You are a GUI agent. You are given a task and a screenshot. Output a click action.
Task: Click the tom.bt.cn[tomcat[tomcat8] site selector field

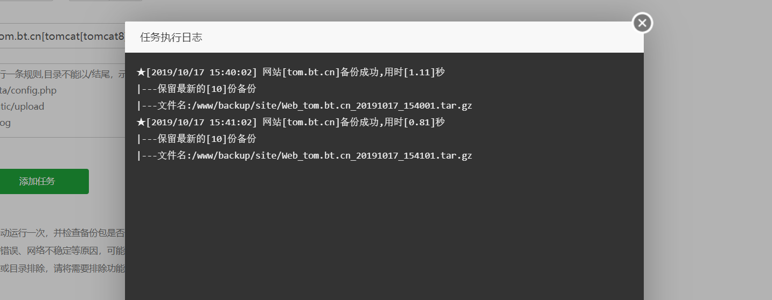[62, 36]
